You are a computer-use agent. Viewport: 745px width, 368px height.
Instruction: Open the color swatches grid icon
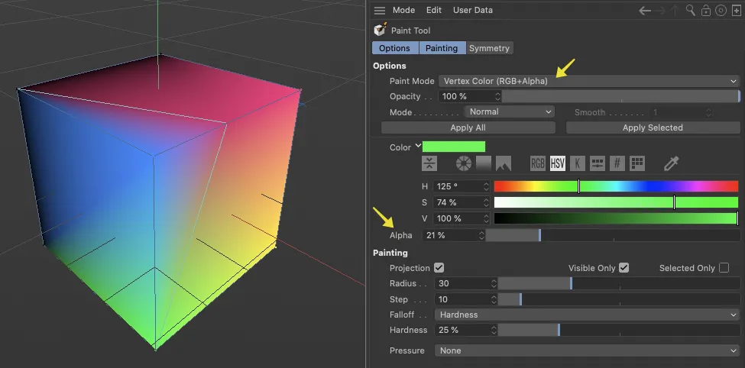[x=636, y=163]
